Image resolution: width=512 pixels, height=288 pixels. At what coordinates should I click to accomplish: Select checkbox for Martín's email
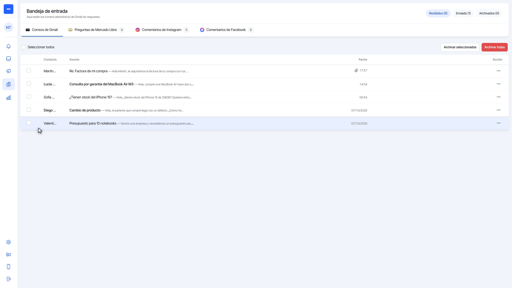29,70
